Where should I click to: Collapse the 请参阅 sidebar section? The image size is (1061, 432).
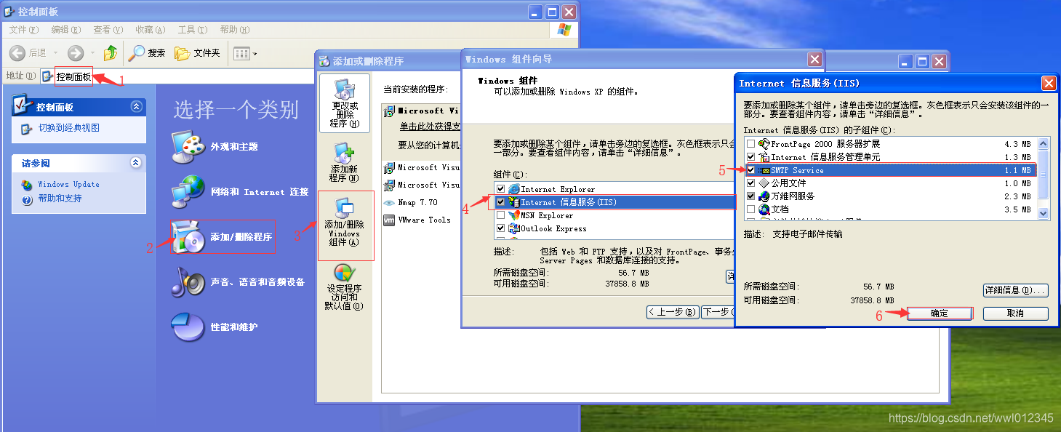coord(136,163)
